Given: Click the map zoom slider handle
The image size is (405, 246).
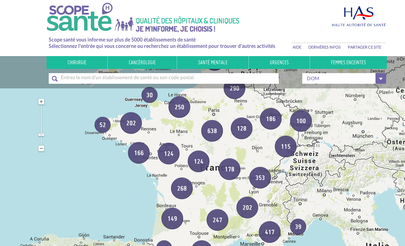Looking at the screenshot, I should tap(41, 135).
